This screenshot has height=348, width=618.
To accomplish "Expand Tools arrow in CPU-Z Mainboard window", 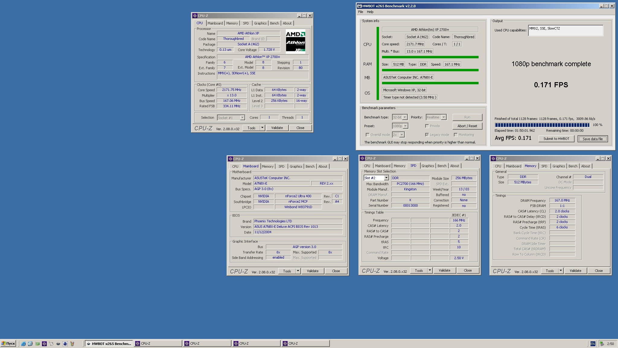I will [x=298, y=271].
